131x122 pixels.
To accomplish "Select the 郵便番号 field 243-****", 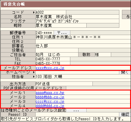I will (45, 33).
